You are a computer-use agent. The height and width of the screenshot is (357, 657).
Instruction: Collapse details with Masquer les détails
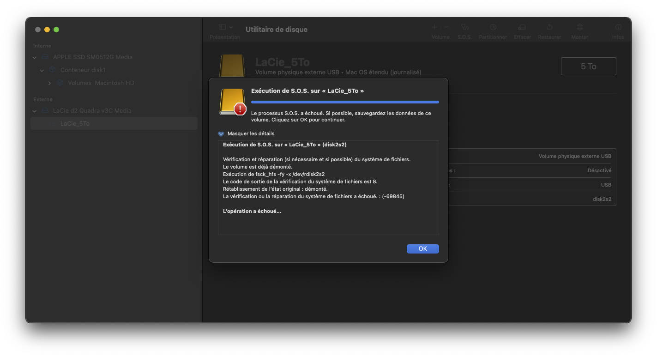pyautogui.click(x=221, y=133)
